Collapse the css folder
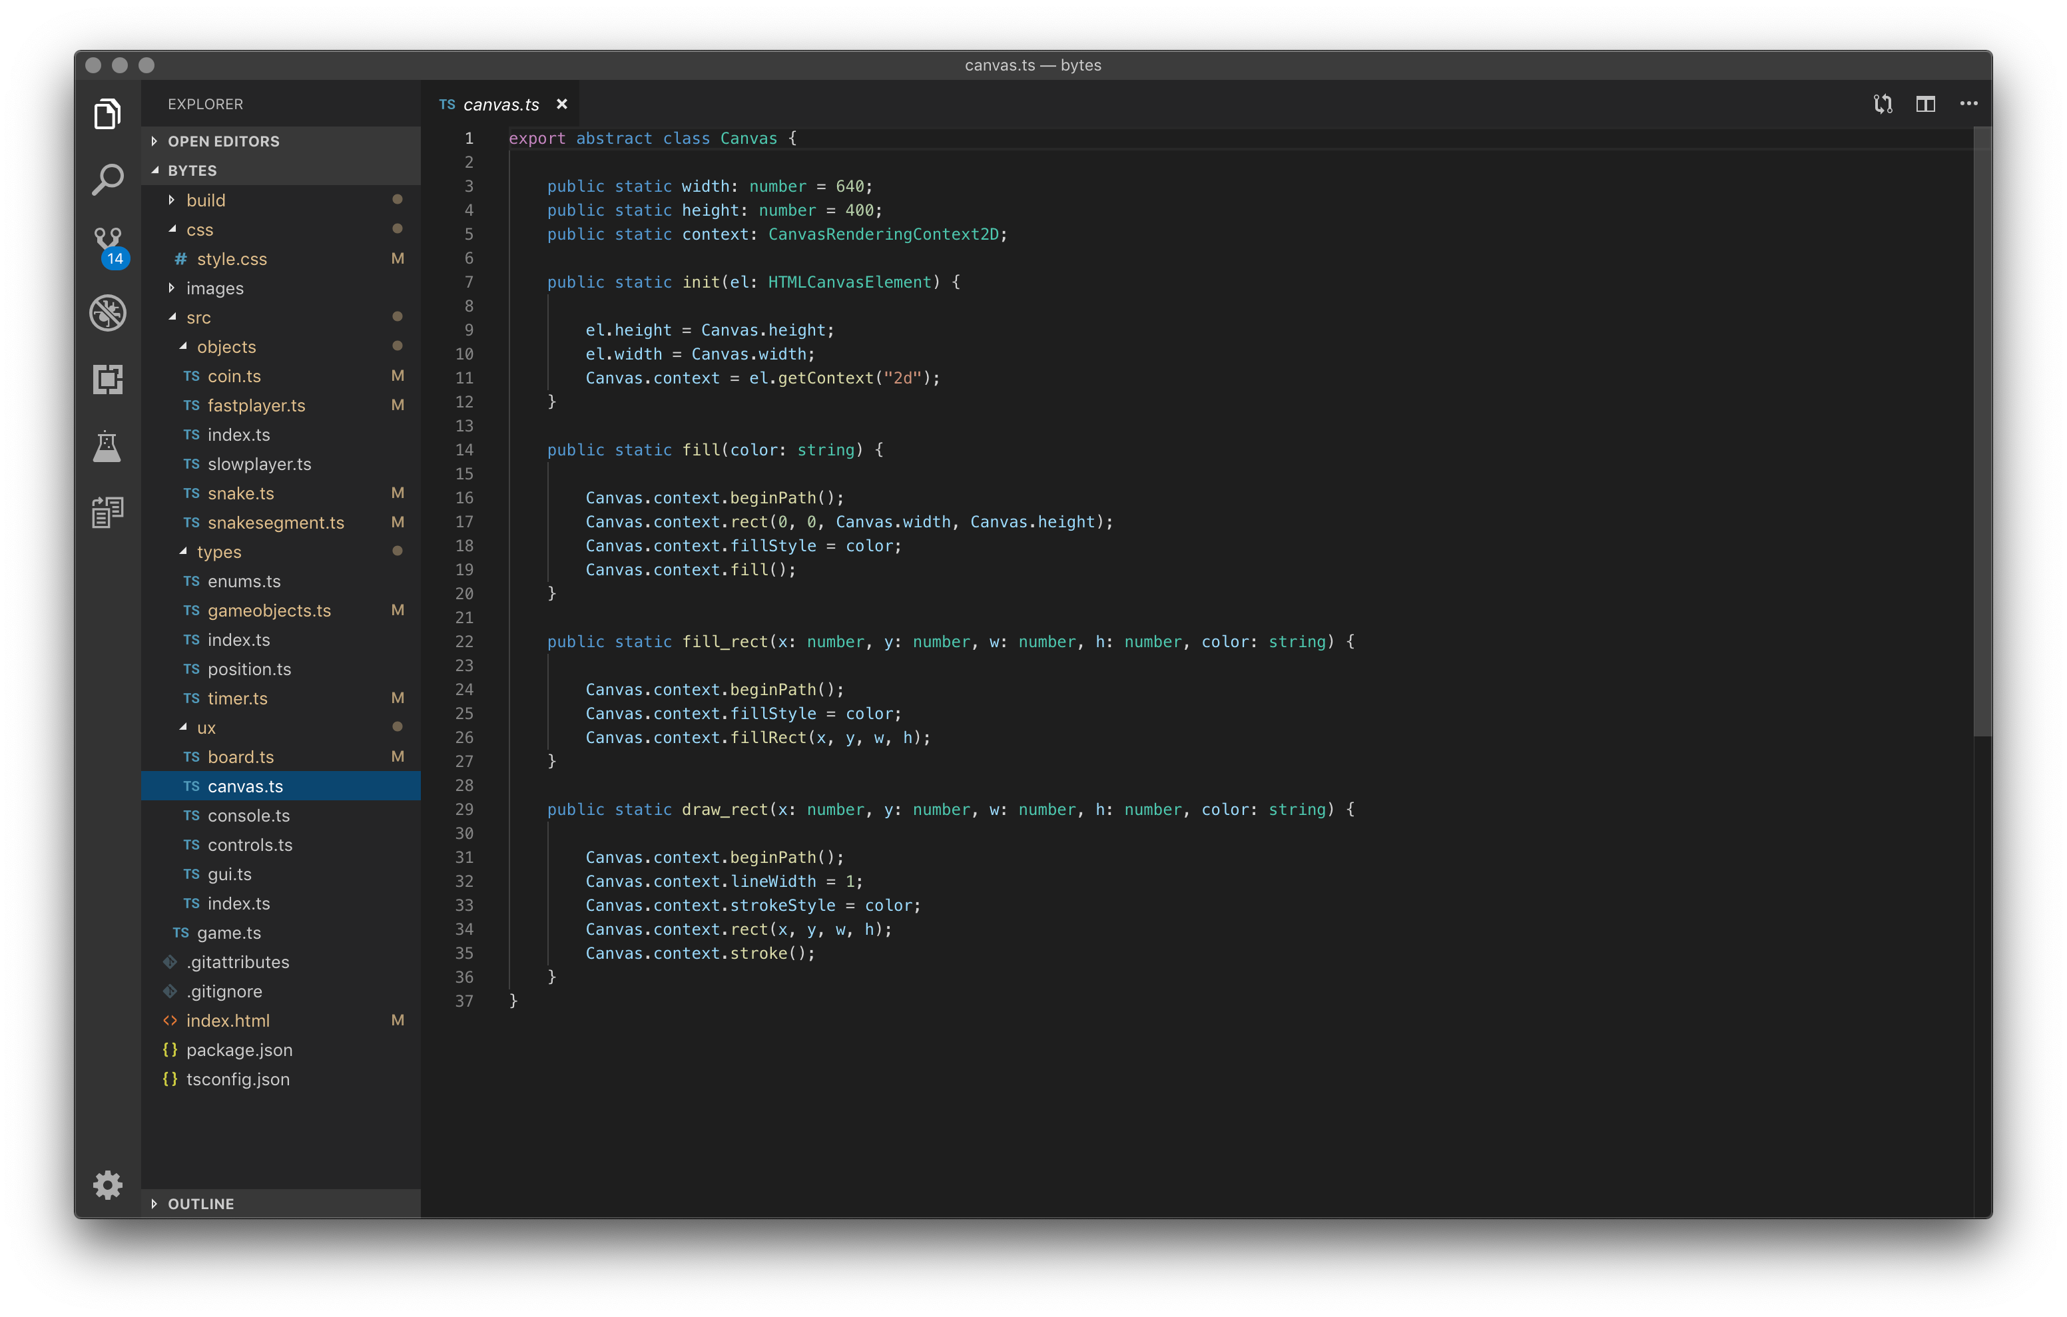 282,229
